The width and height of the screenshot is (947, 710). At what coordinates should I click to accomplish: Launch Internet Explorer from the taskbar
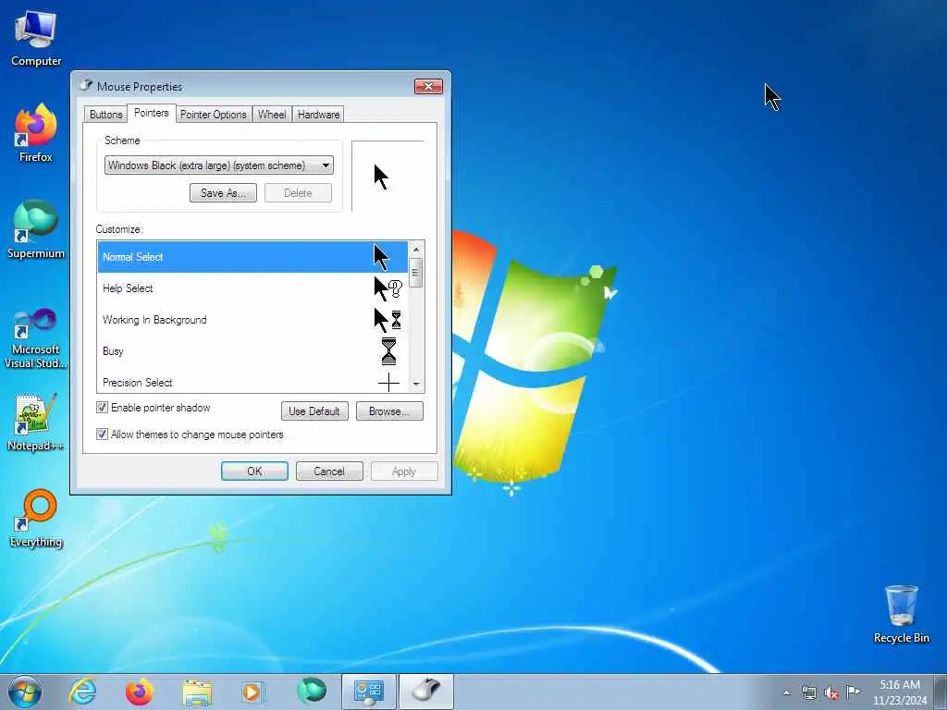tap(82, 692)
